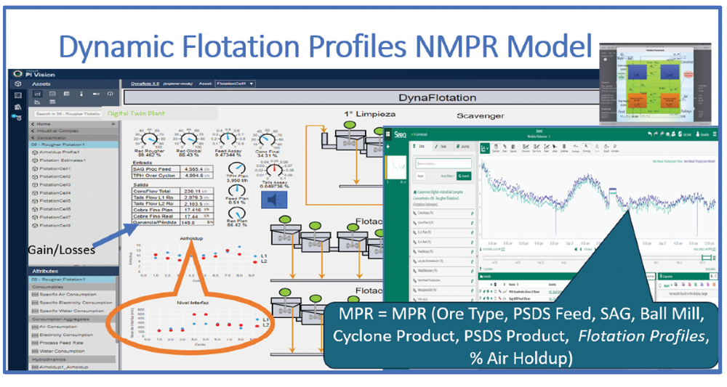The width and height of the screenshot is (727, 387).
Task: Click the Get link button in Seeq header
Action: [x=686, y=134]
